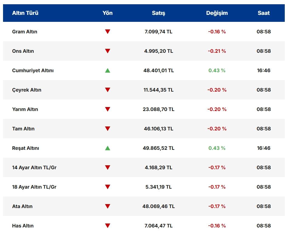This screenshot has height=242, width=285.
Task: Click the green up arrow for Cumhuriyet Altını
Action: (x=107, y=70)
